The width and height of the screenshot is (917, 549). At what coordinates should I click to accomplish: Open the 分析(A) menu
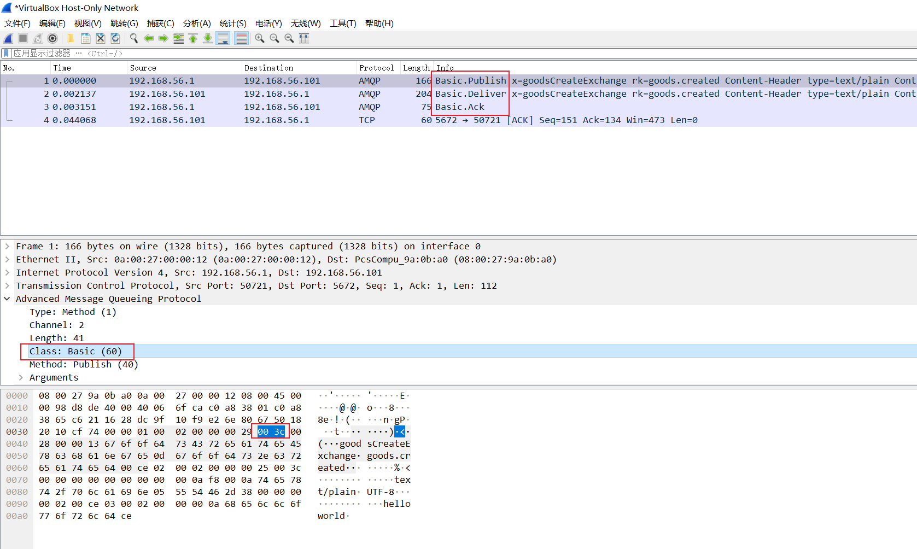(x=197, y=23)
